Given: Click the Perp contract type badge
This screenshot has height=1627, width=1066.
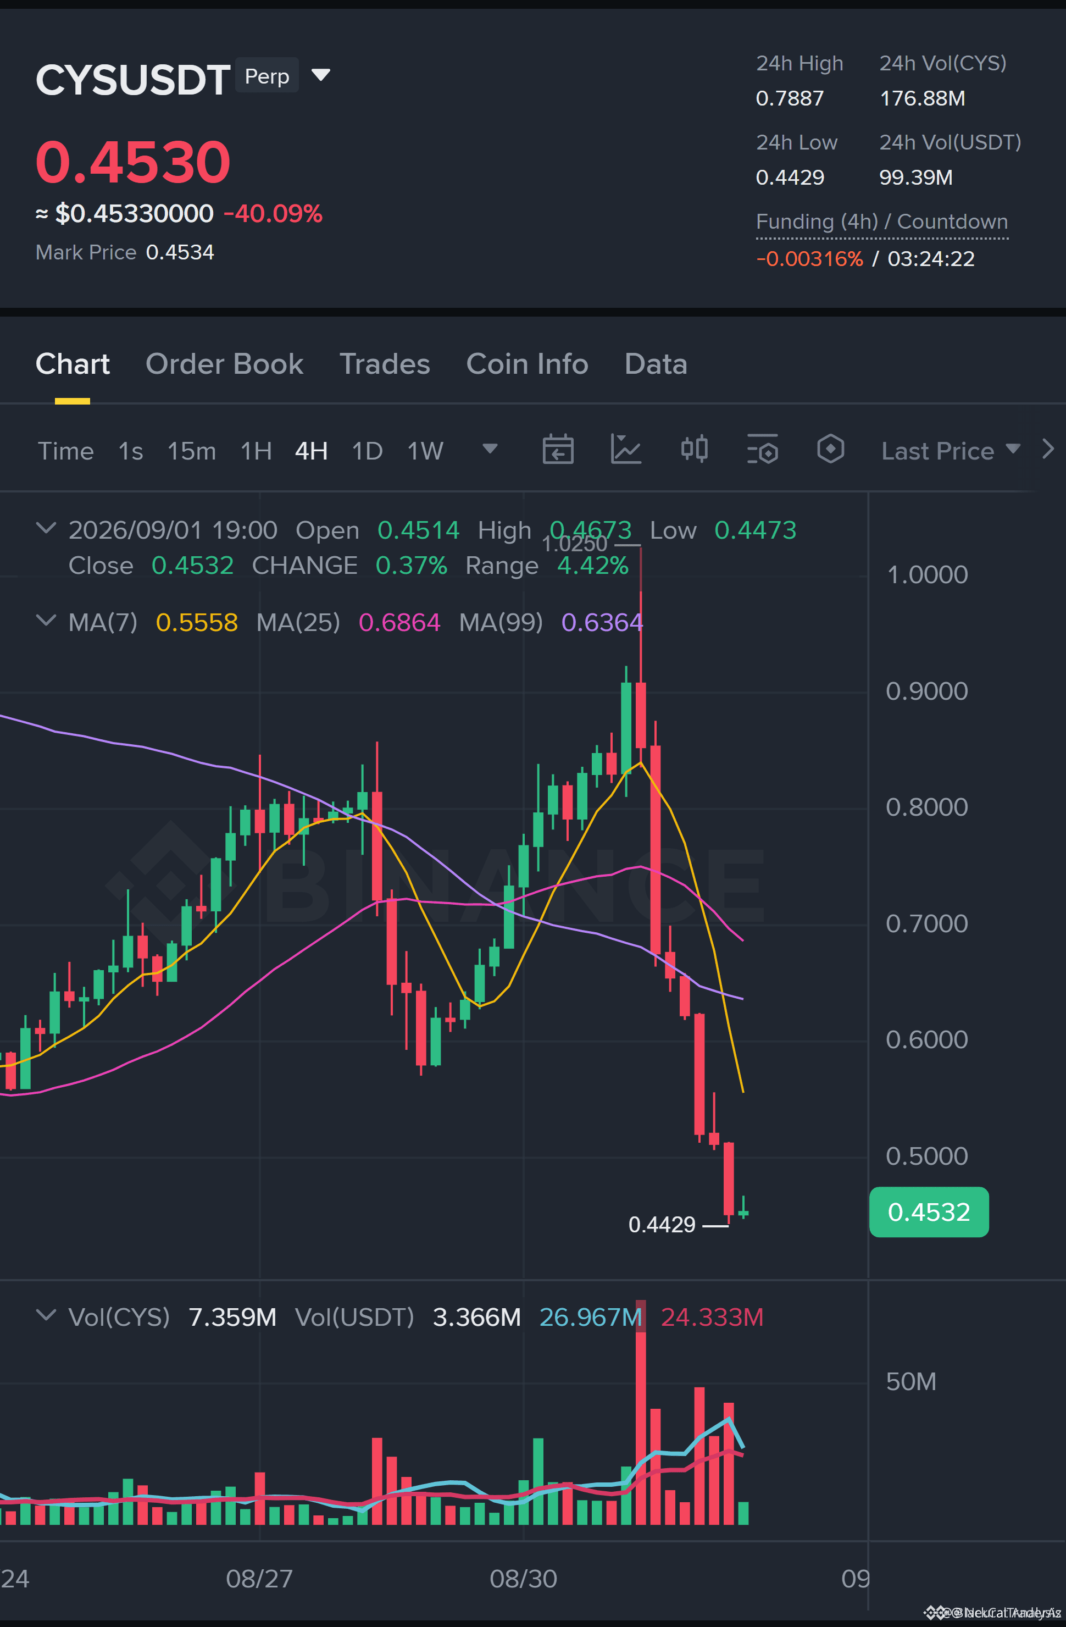Looking at the screenshot, I should (x=266, y=75).
